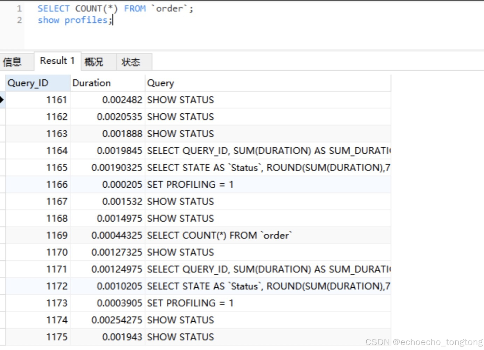This screenshot has height=350, width=484.
Task: Place cursor on the show profiles line
Action: click(x=74, y=20)
